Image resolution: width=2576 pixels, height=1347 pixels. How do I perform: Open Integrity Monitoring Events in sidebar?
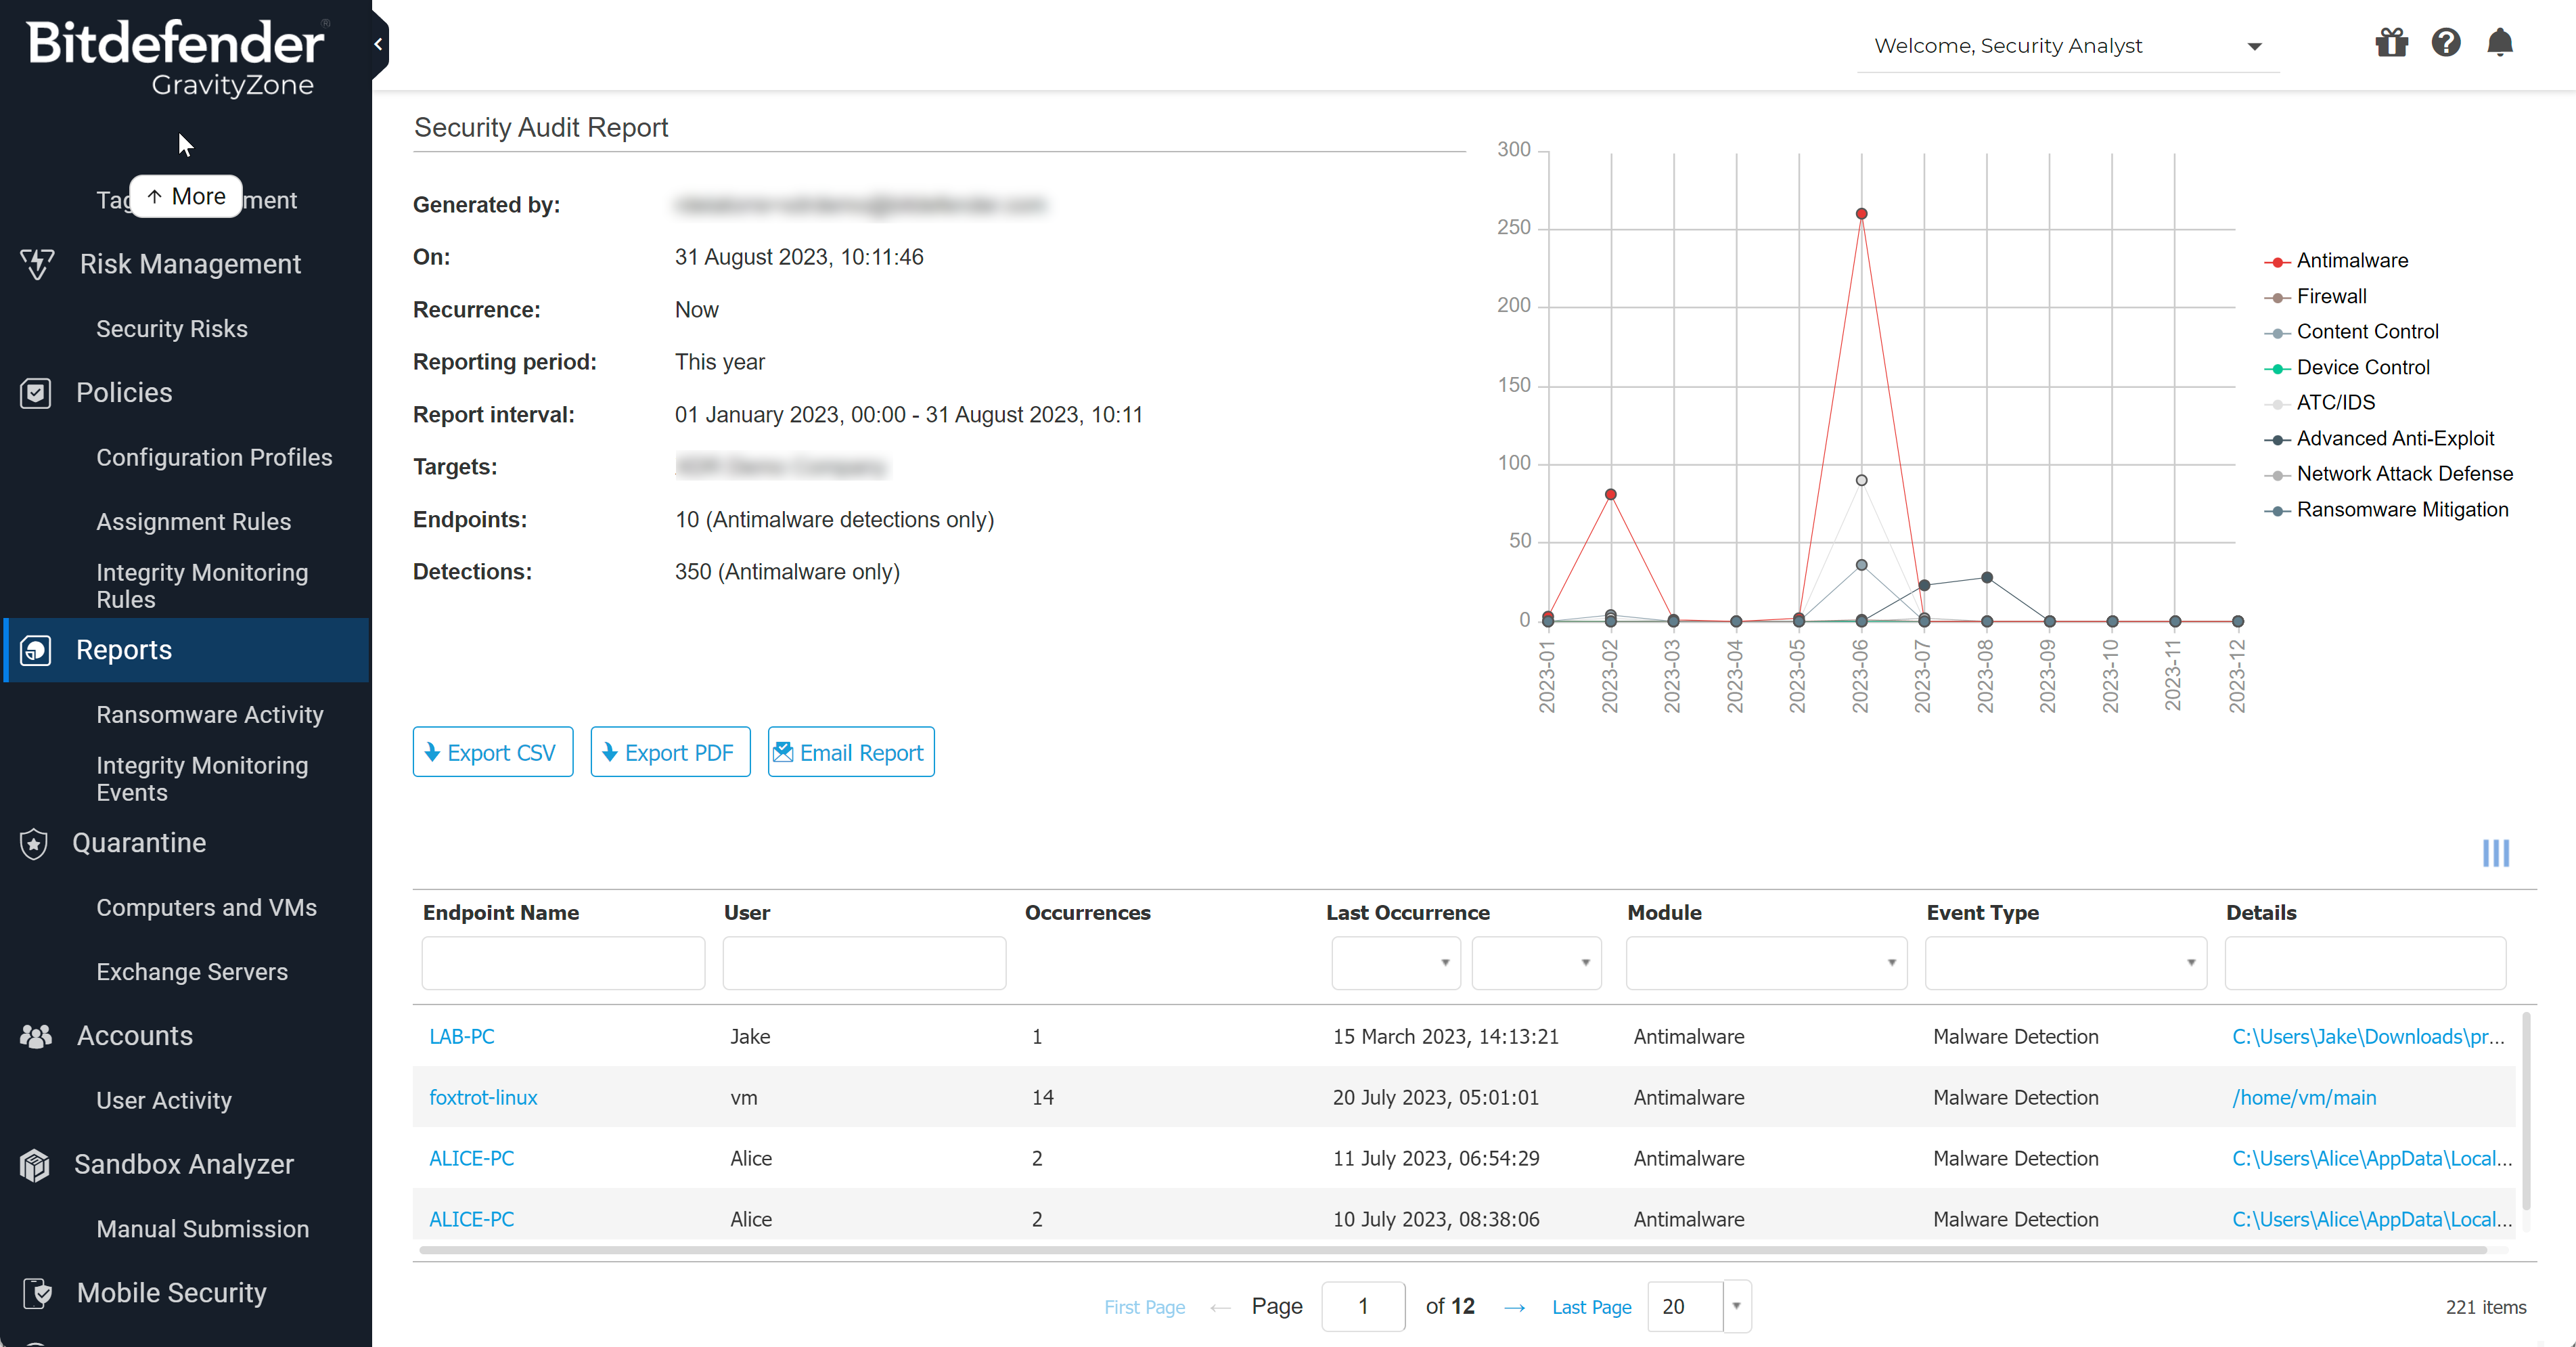tap(202, 779)
